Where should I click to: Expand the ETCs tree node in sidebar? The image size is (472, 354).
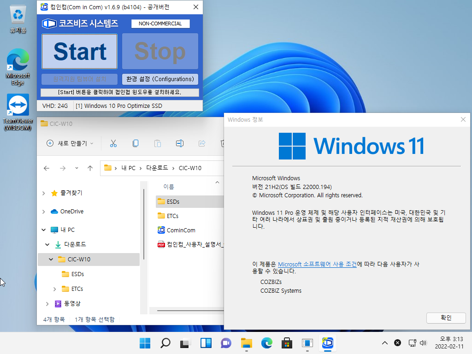54,289
